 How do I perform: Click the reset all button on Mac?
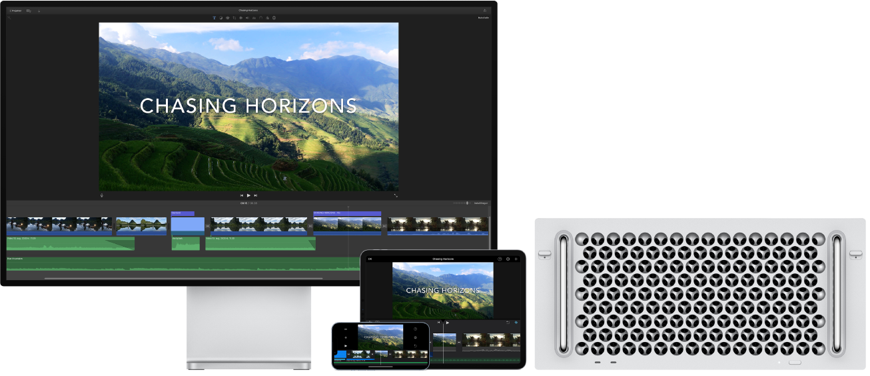point(483,18)
